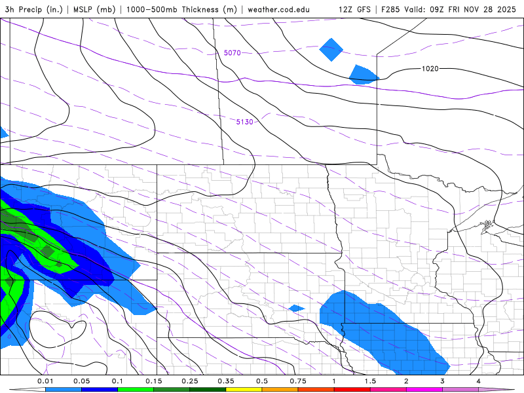Click the '1000-500mb Thickness (m)' title text
The width and height of the screenshot is (524, 393).
tap(181, 9)
